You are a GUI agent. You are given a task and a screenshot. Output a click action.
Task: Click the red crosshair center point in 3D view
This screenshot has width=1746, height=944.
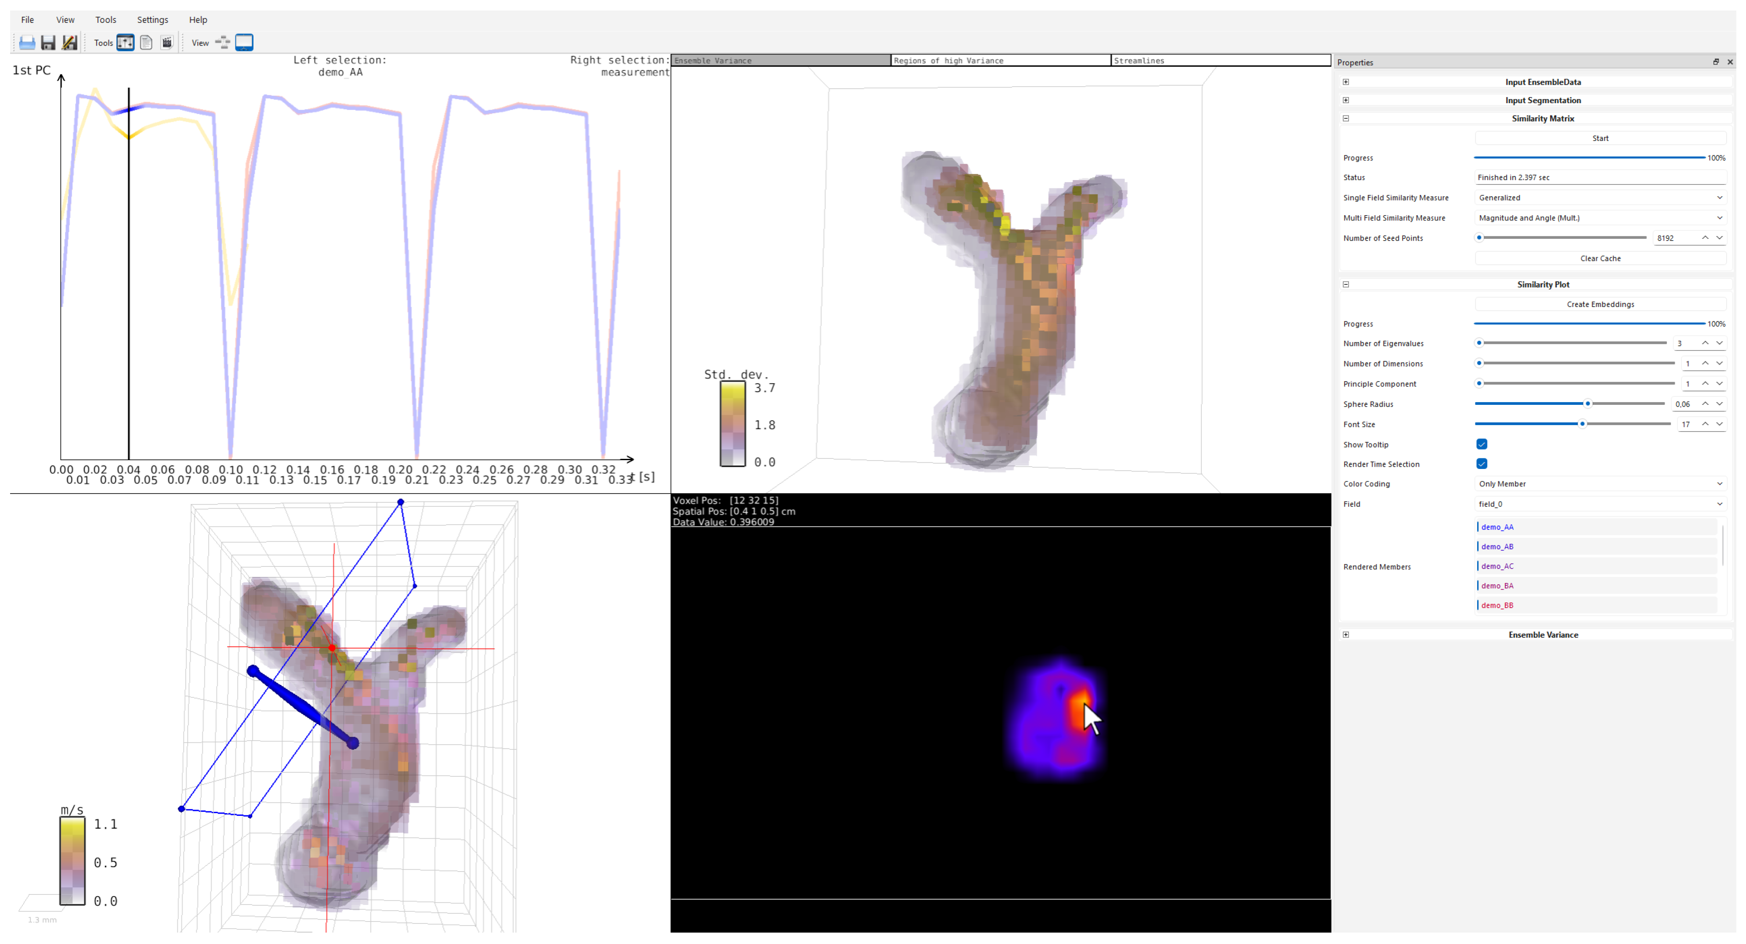click(x=332, y=649)
